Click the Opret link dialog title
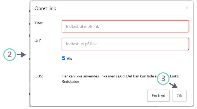The width and height of the screenshot is (197, 109). 45,8
